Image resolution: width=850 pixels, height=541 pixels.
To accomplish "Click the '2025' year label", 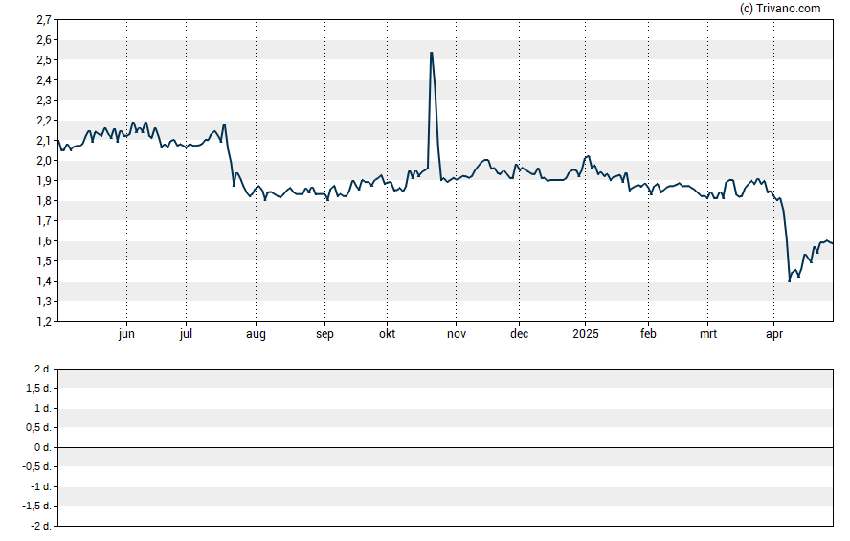I will (x=586, y=334).
